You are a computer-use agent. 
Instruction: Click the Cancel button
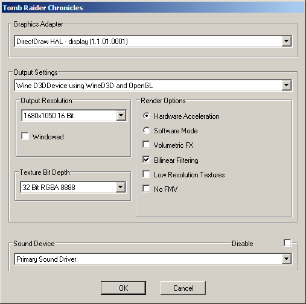(x=183, y=288)
